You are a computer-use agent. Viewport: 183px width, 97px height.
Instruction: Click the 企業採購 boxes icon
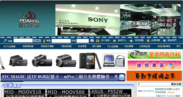coord(148,41)
